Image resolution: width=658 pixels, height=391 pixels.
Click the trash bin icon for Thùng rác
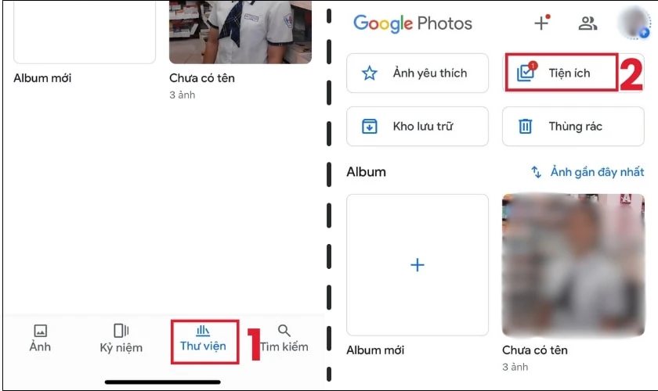pyautogui.click(x=526, y=126)
